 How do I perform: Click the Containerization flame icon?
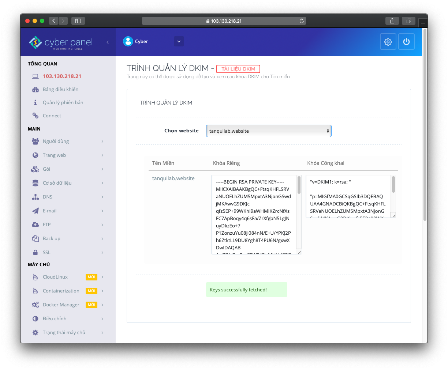click(x=36, y=291)
